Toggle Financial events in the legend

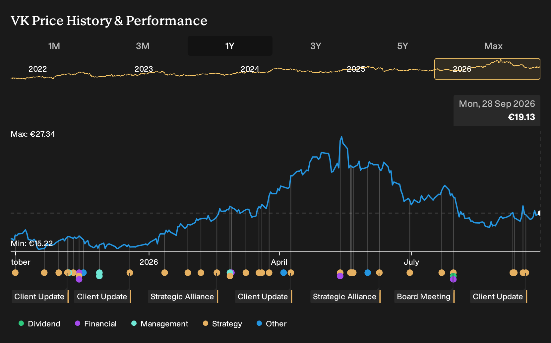click(95, 323)
